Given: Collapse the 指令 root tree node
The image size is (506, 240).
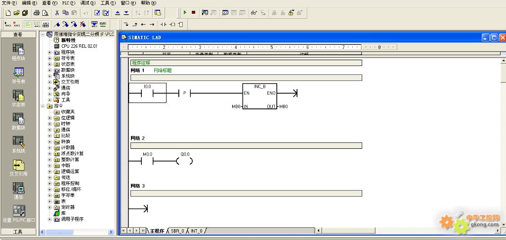Looking at the screenshot, I should pyautogui.click(x=43, y=106).
